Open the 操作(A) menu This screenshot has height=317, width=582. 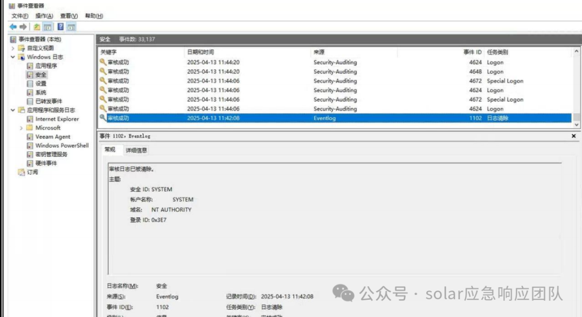[44, 16]
